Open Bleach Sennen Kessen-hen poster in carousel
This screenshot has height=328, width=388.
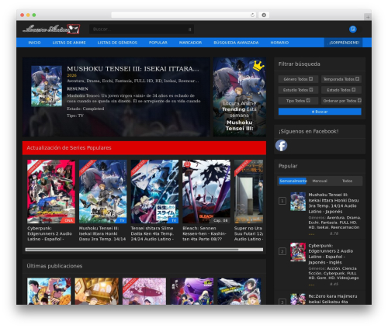coord(206,192)
